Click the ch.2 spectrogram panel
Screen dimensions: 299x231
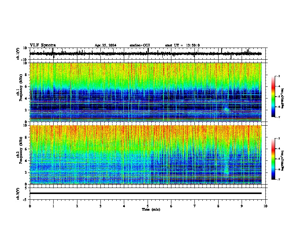click(146, 155)
